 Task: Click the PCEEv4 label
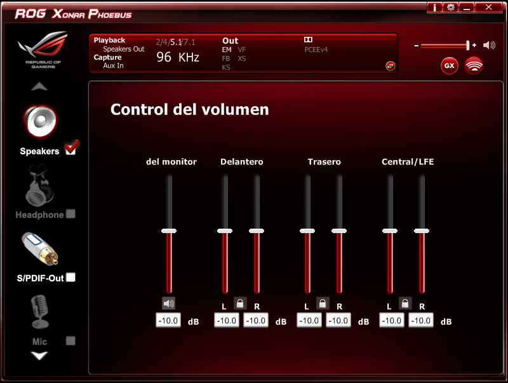[x=316, y=50]
